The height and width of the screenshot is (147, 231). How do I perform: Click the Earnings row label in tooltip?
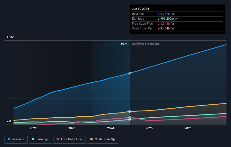click(138, 19)
